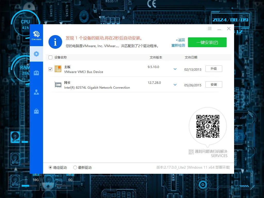Uncheck the VMware VMCI Bus Device checkbox
Image resolution: width=264 pixels, height=198 pixels.
click(x=50, y=69)
